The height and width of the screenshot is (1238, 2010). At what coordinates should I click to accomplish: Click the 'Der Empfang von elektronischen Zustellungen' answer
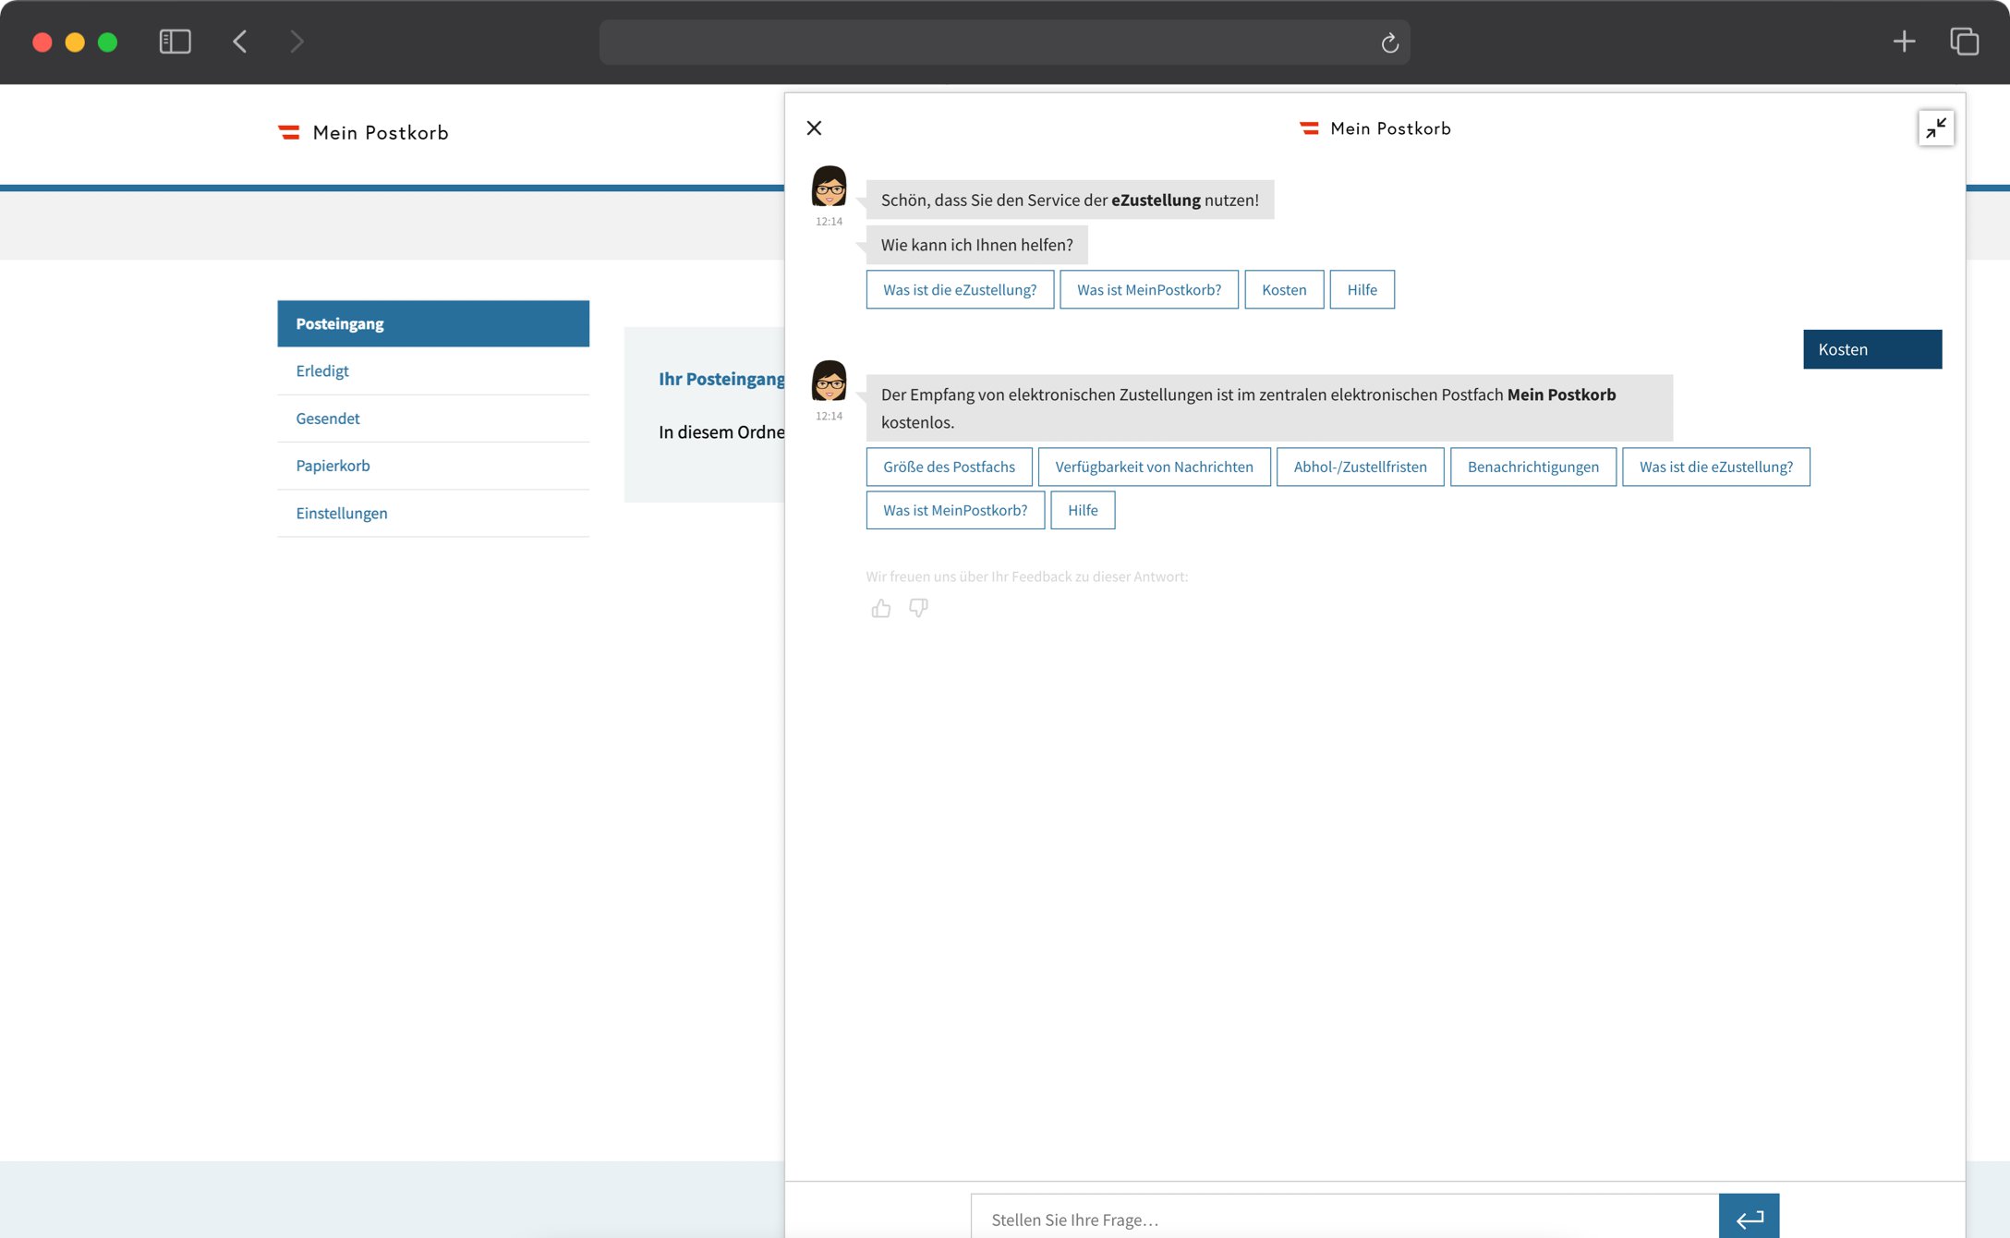coord(1269,407)
